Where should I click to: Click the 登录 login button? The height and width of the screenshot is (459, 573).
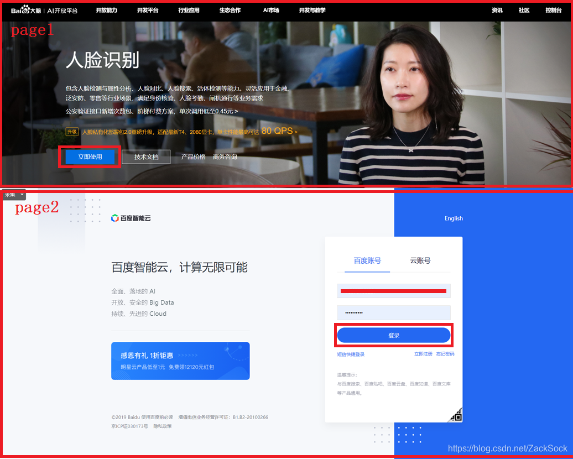394,335
